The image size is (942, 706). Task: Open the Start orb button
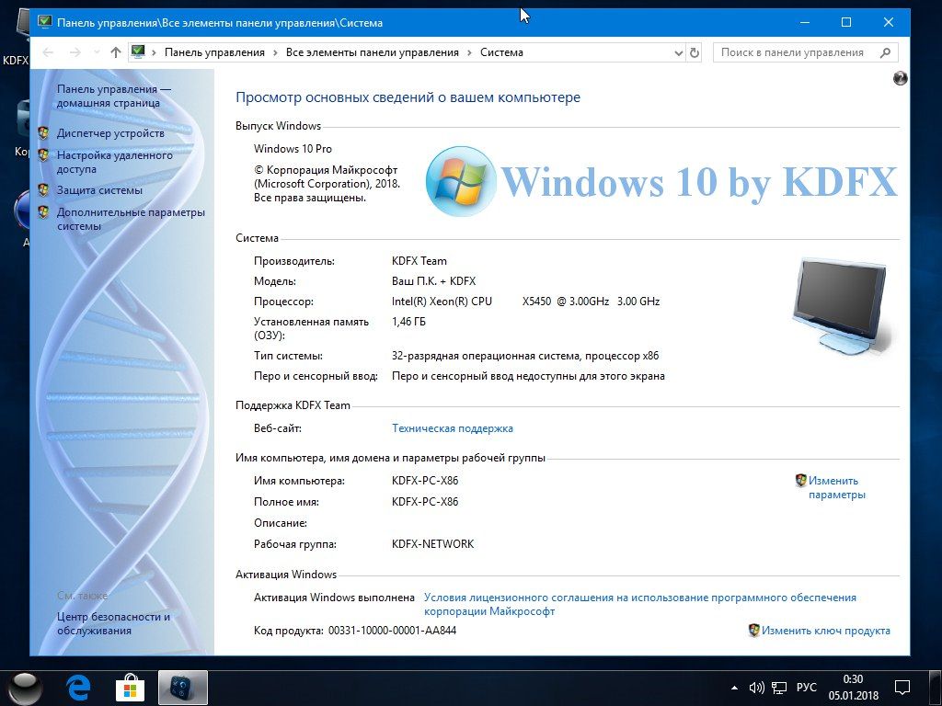24,688
